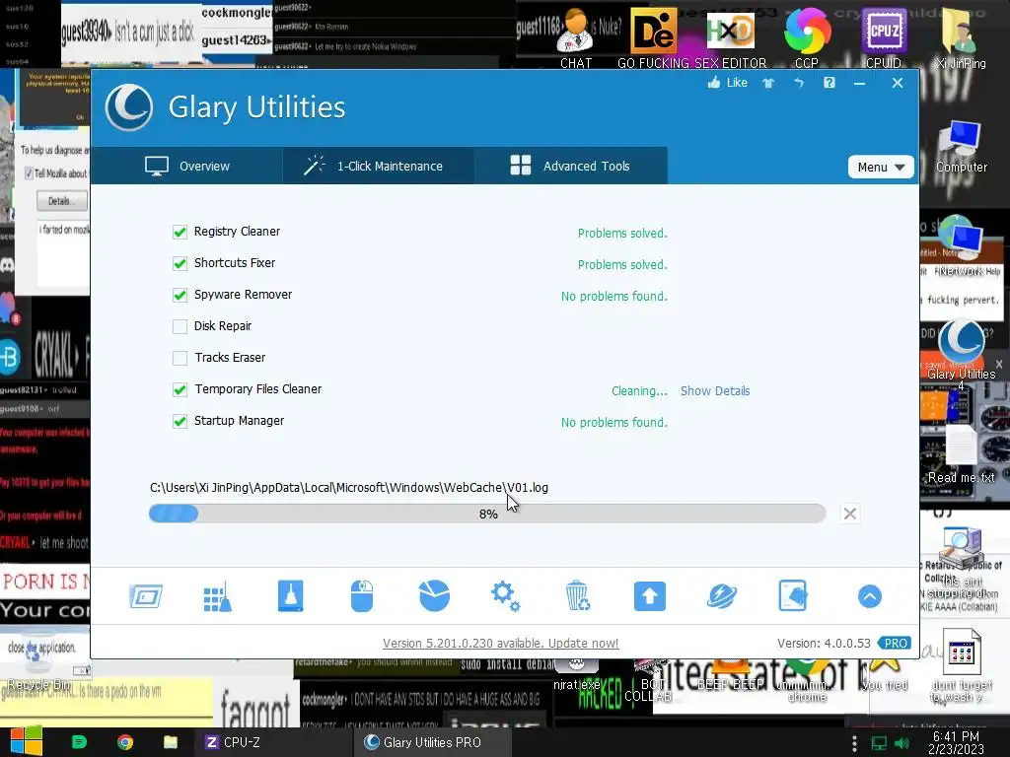Uncheck the Startup Manager checkbox

coord(180,421)
